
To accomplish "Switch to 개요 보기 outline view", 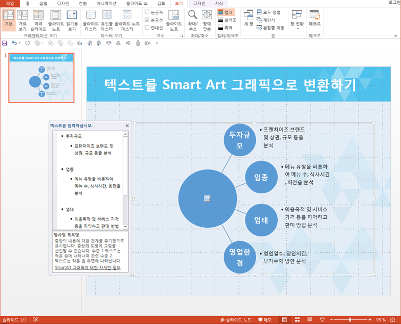I will point(22,20).
